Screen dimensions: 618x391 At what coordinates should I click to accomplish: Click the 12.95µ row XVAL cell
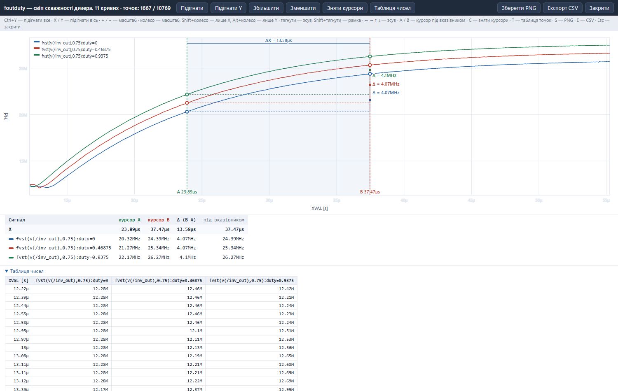pos(19,331)
